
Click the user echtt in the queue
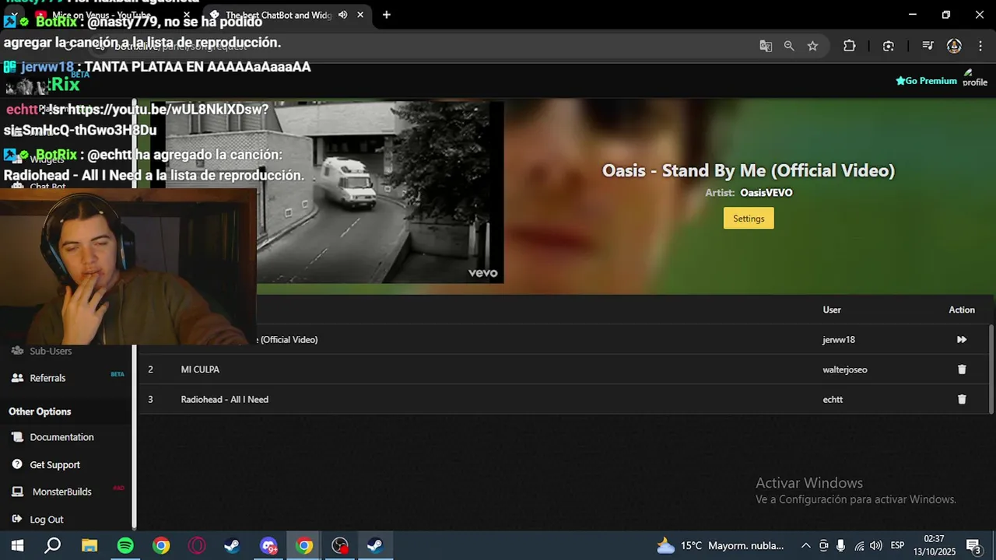(x=833, y=399)
